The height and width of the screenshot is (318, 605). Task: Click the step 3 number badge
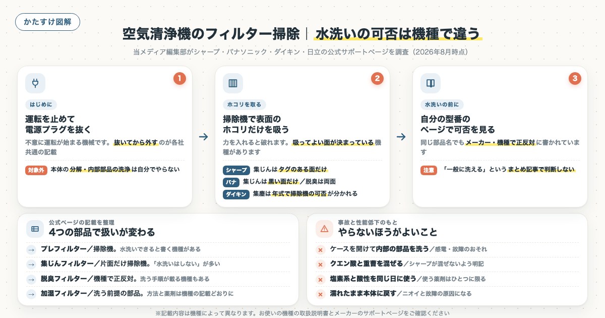(575, 78)
